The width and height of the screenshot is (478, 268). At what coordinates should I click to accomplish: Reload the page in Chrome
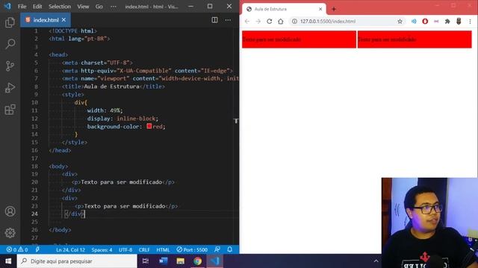click(269, 22)
